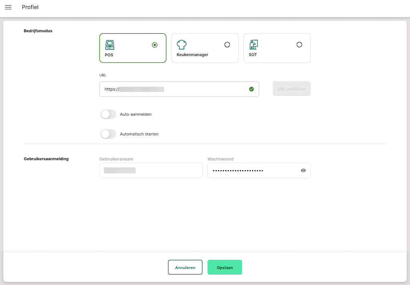The width and height of the screenshot is (410, 285).
Task: Select the POS radio button
Action: [x=155, y=45]
